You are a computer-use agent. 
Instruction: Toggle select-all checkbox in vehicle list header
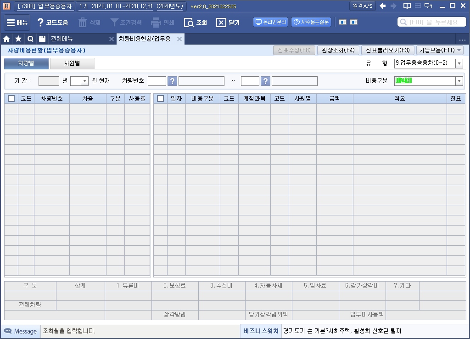[x=11, y=98]
